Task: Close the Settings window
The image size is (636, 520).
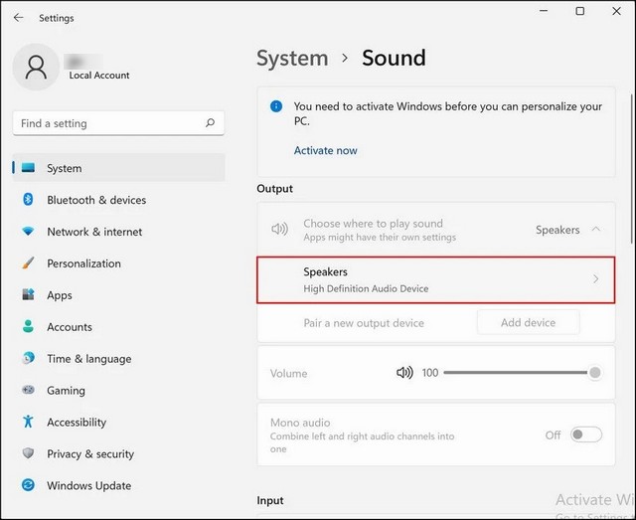Action: point(616,11)
